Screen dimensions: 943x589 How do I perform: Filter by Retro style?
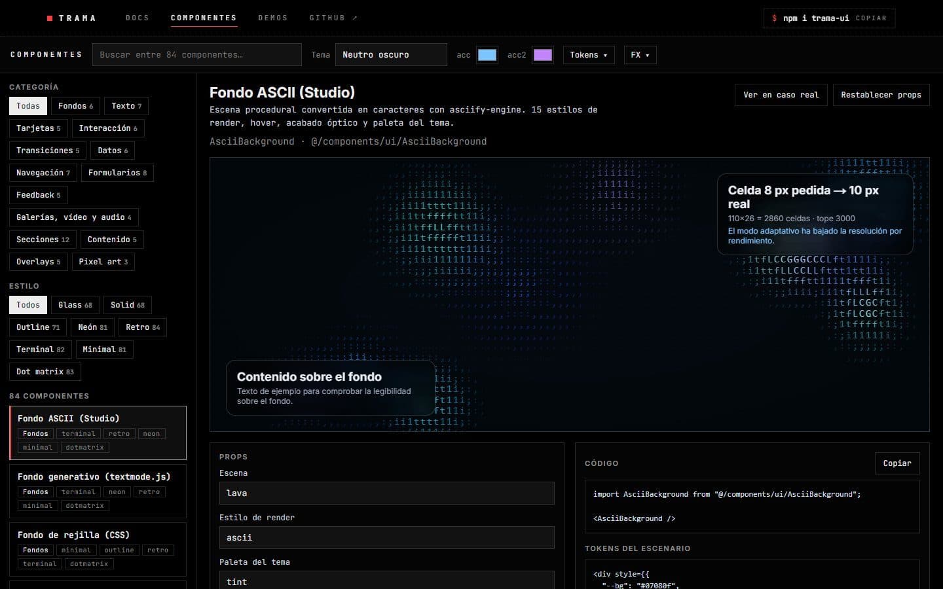pyautogui.click(x=143, y=327)
